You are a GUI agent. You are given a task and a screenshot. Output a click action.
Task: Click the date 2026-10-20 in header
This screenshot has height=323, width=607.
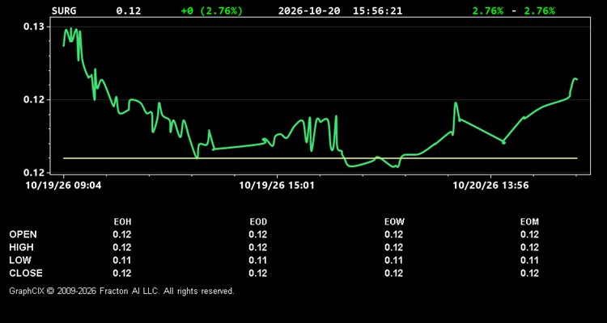pos(309,10)
